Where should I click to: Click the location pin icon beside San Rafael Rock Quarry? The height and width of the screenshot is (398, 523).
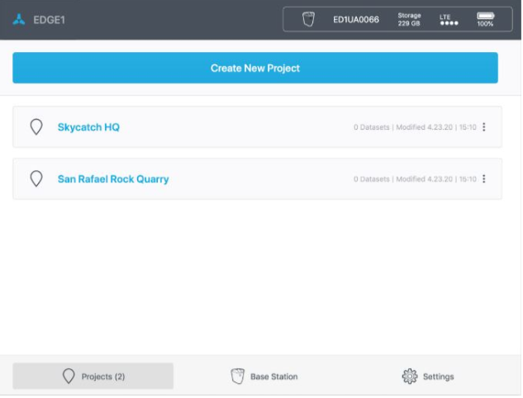click(36, 178)
